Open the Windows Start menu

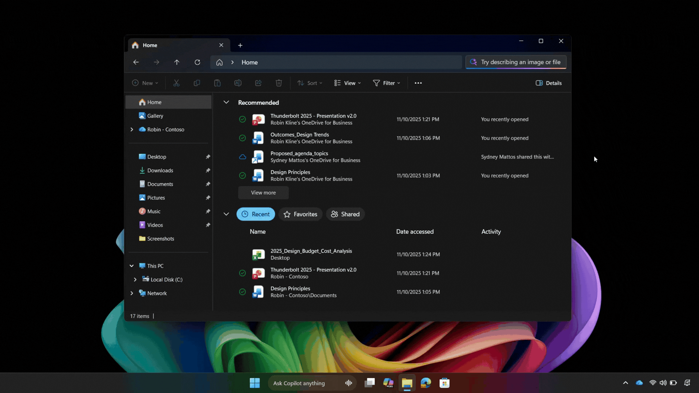pyautogui.click(x=255, y=383)
